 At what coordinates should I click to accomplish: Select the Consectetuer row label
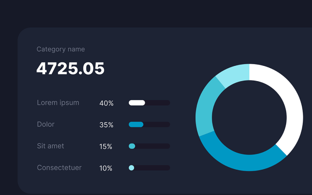pyautogui.click(x=59, y=168)
